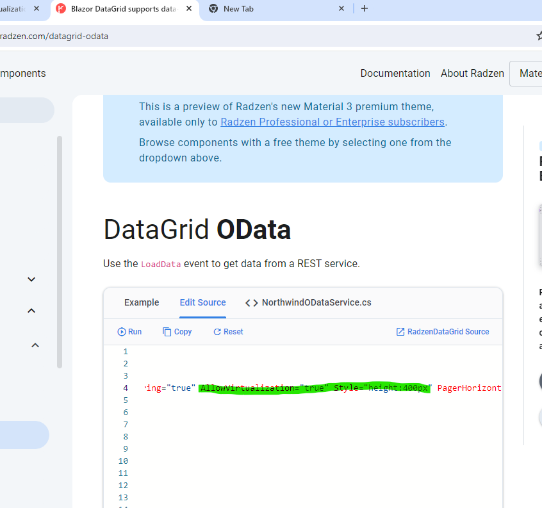Click line number 7 in the editor gutter

click(x=126, y=424)
